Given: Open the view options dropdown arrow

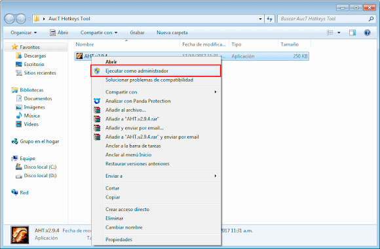Looking at the screenshot, I should (339, 33).
